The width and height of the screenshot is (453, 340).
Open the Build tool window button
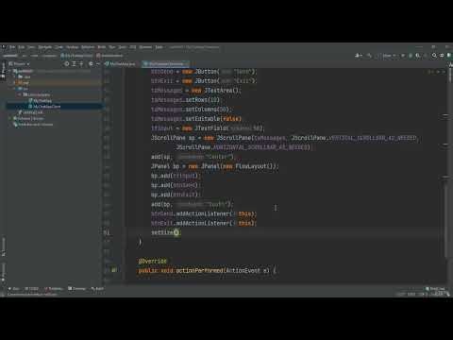tap(97, 288)
